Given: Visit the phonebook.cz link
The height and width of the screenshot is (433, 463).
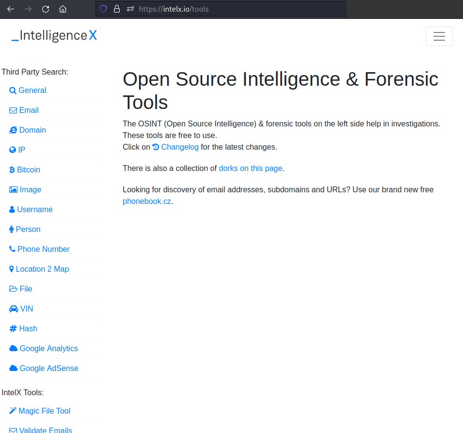Looking at the screenshot, I should coord(146,201).
